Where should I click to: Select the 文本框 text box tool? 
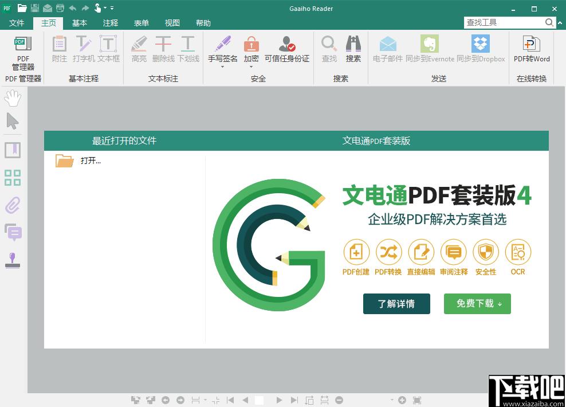(x=108, y=49)
